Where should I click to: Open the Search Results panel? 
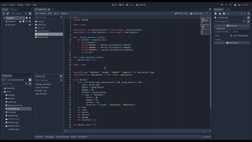coord(62,137)
